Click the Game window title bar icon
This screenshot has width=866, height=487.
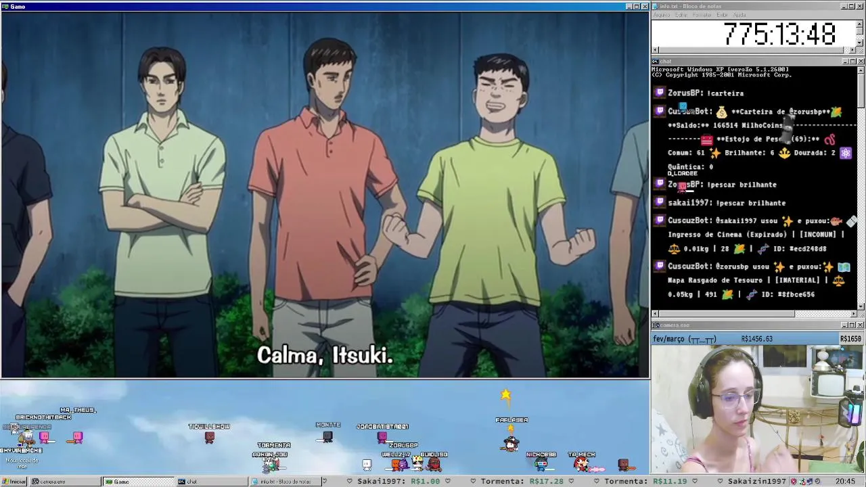pos(5,7)
